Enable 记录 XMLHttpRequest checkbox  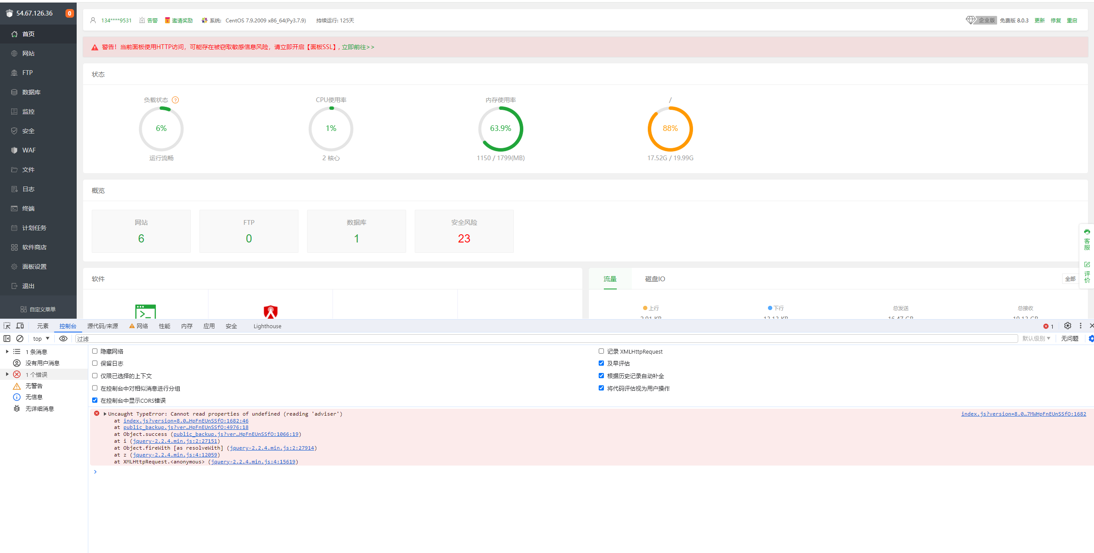(x=601, y=351)
